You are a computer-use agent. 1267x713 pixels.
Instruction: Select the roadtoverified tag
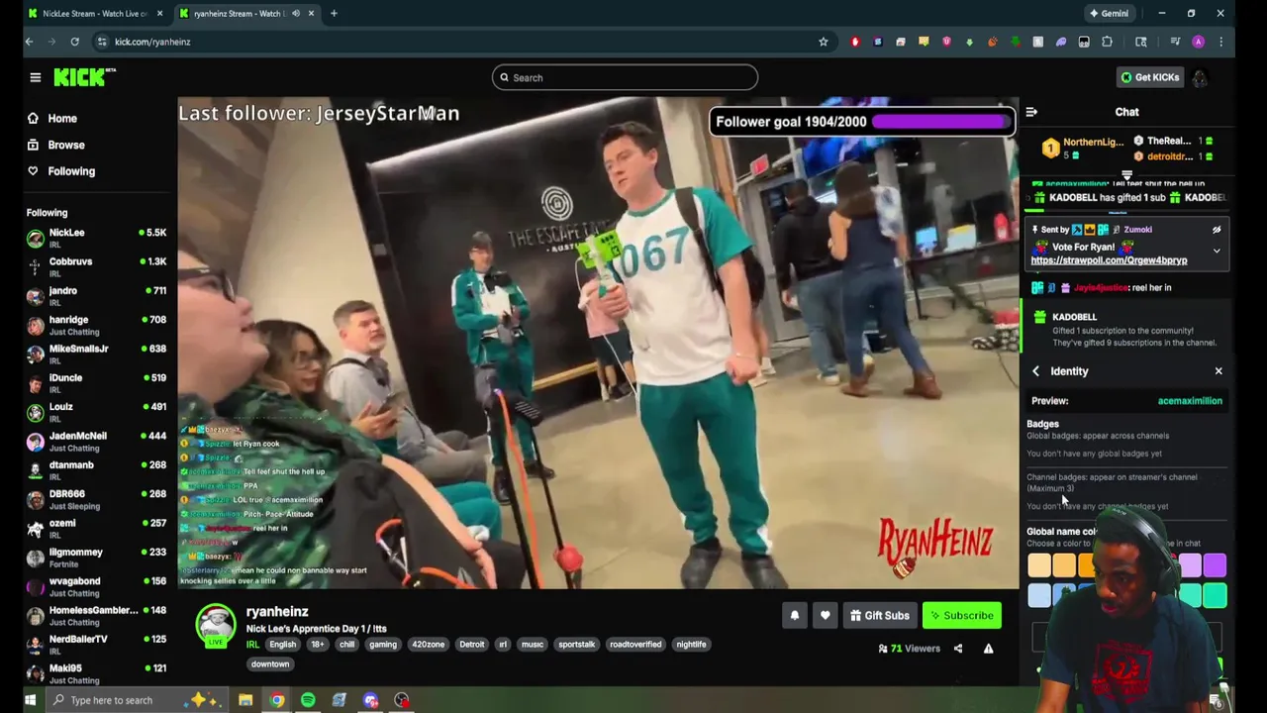click(635, 645)
